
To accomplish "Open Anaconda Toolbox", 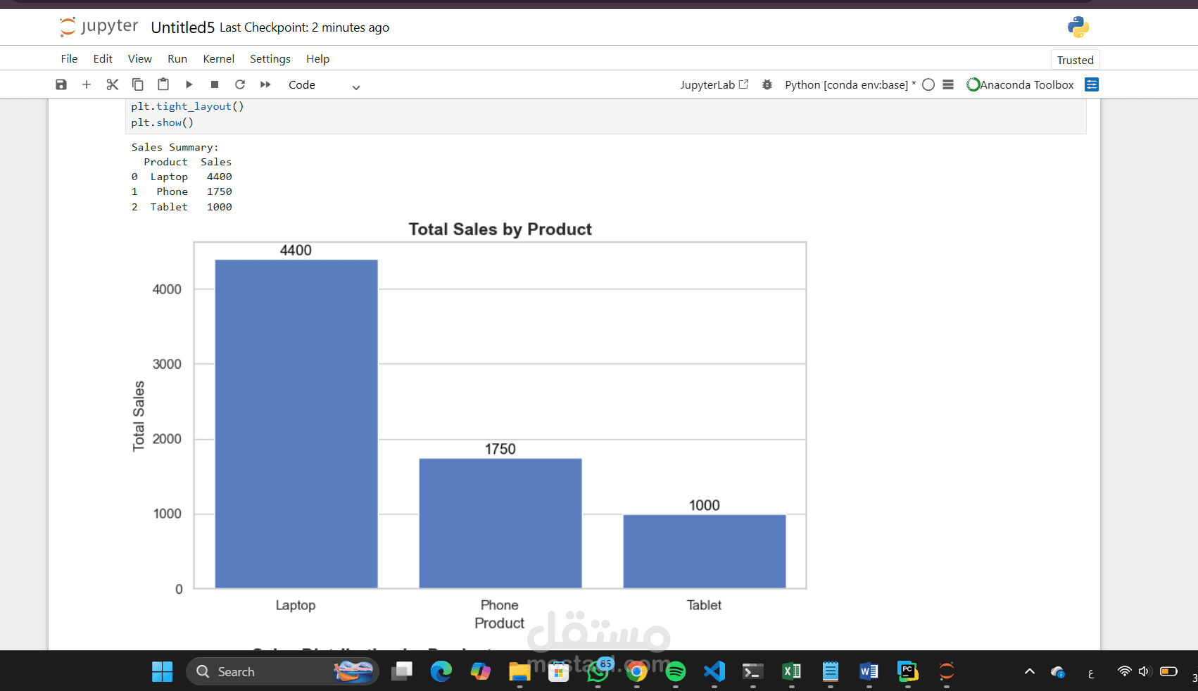I will click(1020, 84).
